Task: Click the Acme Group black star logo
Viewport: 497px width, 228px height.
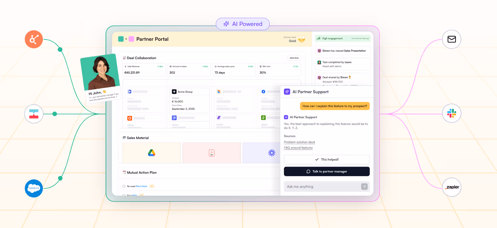Action: 174,92
